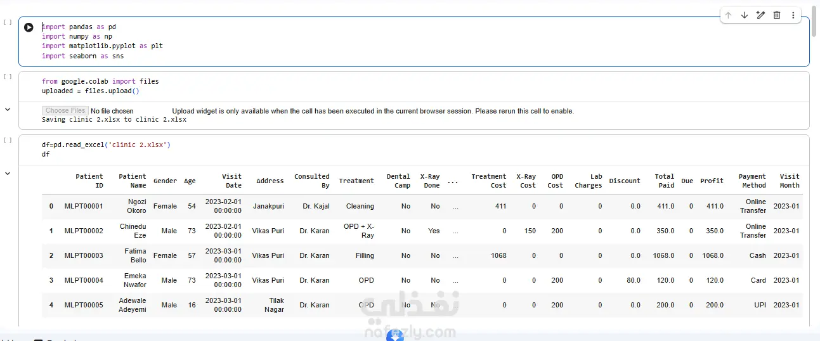Click execution bracket of files.upload cell
Screen dimensions: 820x341
[x=8, y=76]
